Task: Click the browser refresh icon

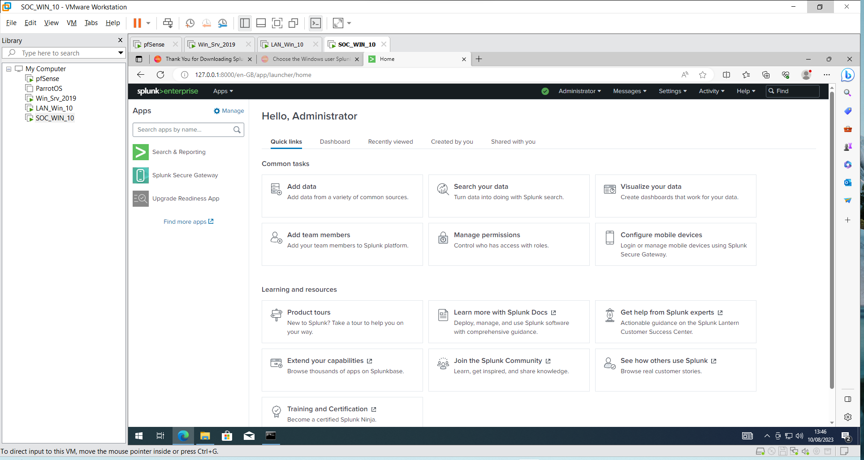Action: [160, 75]
